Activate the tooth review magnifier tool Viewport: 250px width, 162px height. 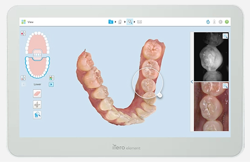pos(37,115)
